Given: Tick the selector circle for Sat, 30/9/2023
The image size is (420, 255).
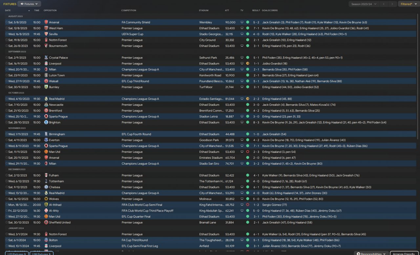Looking at the screenshot, I should tap(7, 87).
